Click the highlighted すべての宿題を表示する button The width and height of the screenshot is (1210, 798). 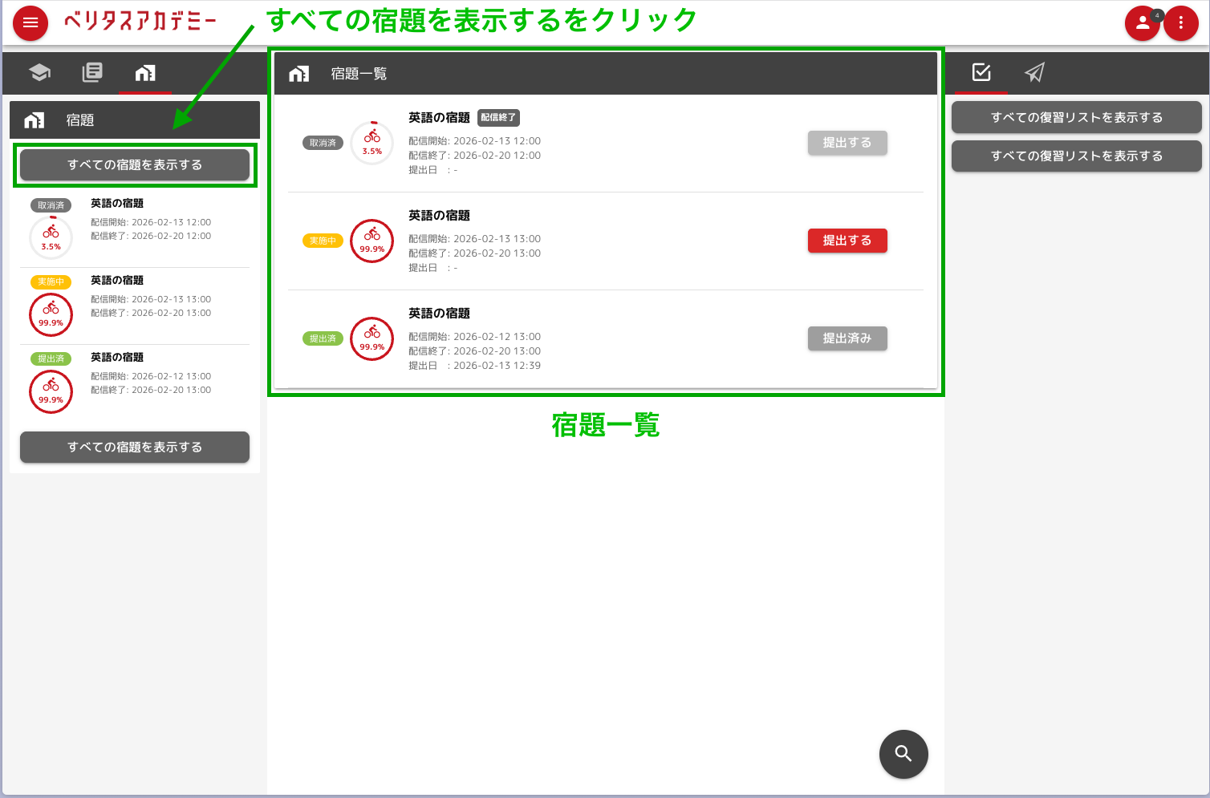[134, 164]
